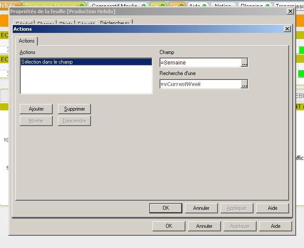The image size is (304, 248).
Task: Click the Monter button
Action: 36,121
